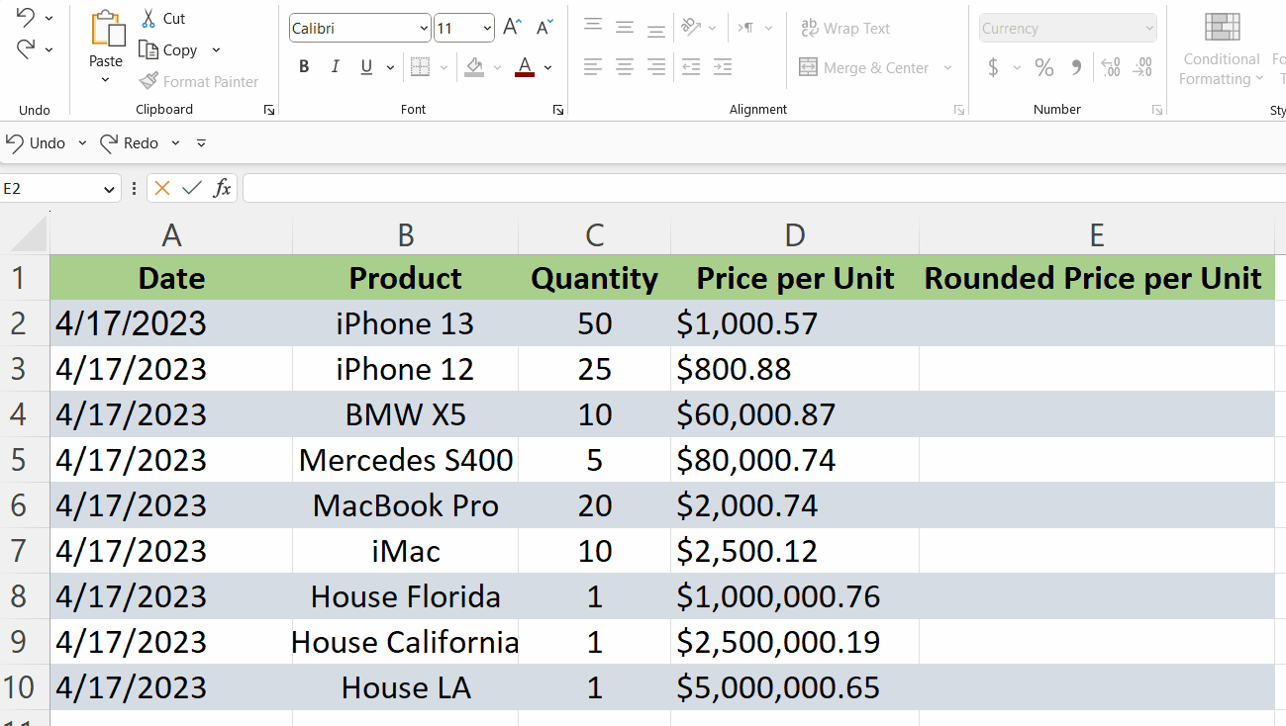Click the Insert Function fx icon
Image resolution: width=1286 pixels, height=726 pixels.
tap(223, 187)
